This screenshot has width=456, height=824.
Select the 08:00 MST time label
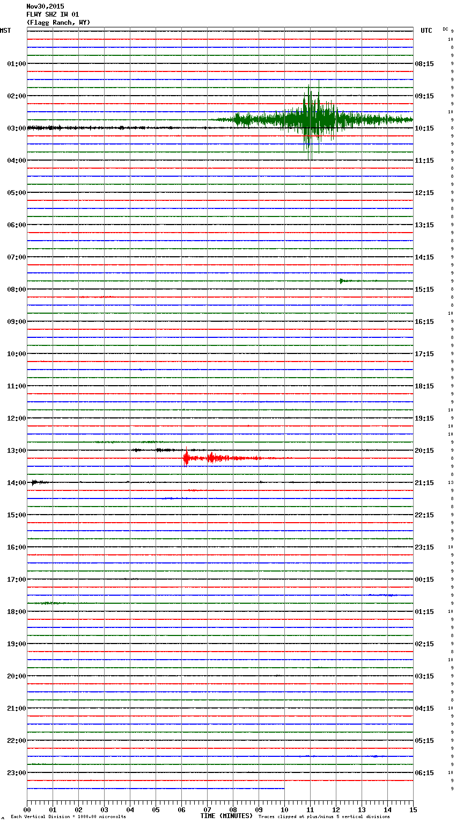(17, 290)
